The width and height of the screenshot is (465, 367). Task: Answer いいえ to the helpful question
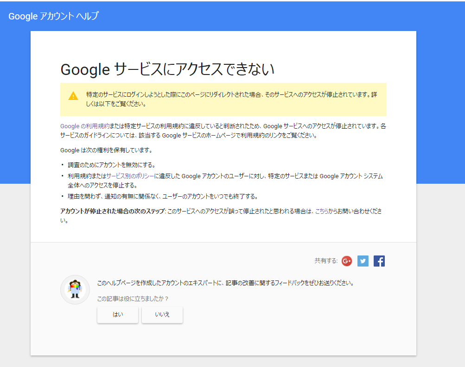pos(162,314)
